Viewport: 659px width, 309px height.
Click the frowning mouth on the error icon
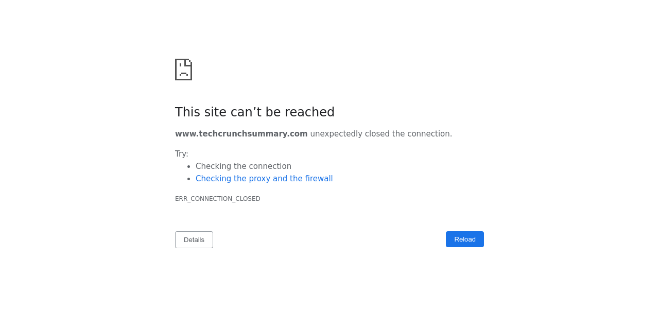click(183, 74)
